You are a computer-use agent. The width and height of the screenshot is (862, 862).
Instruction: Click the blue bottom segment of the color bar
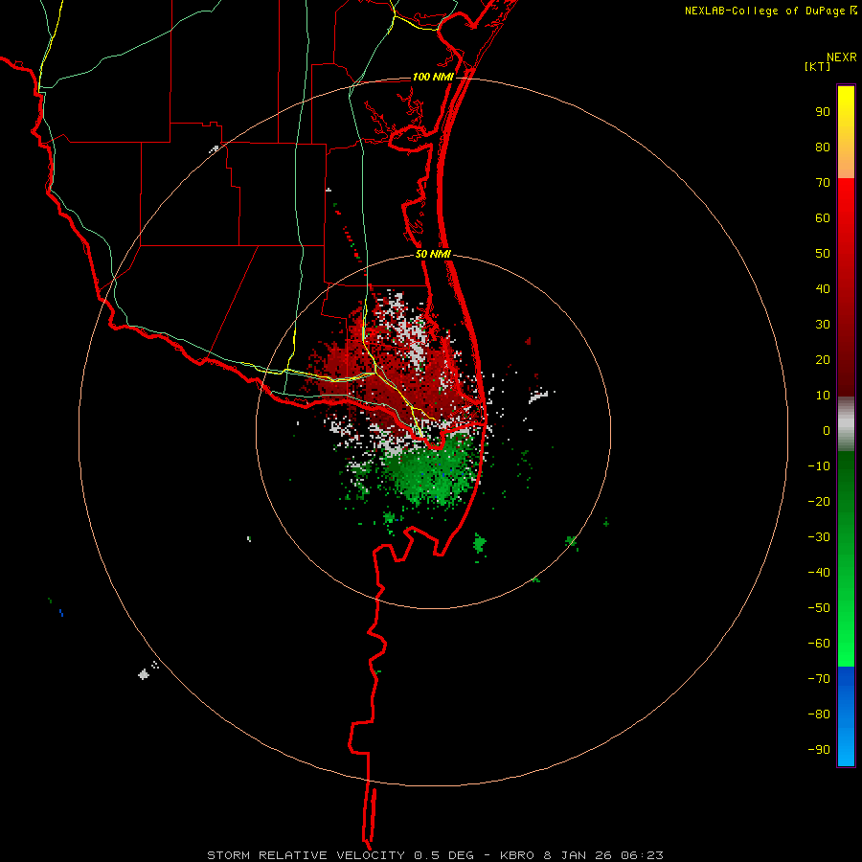[x=846, y=716]
